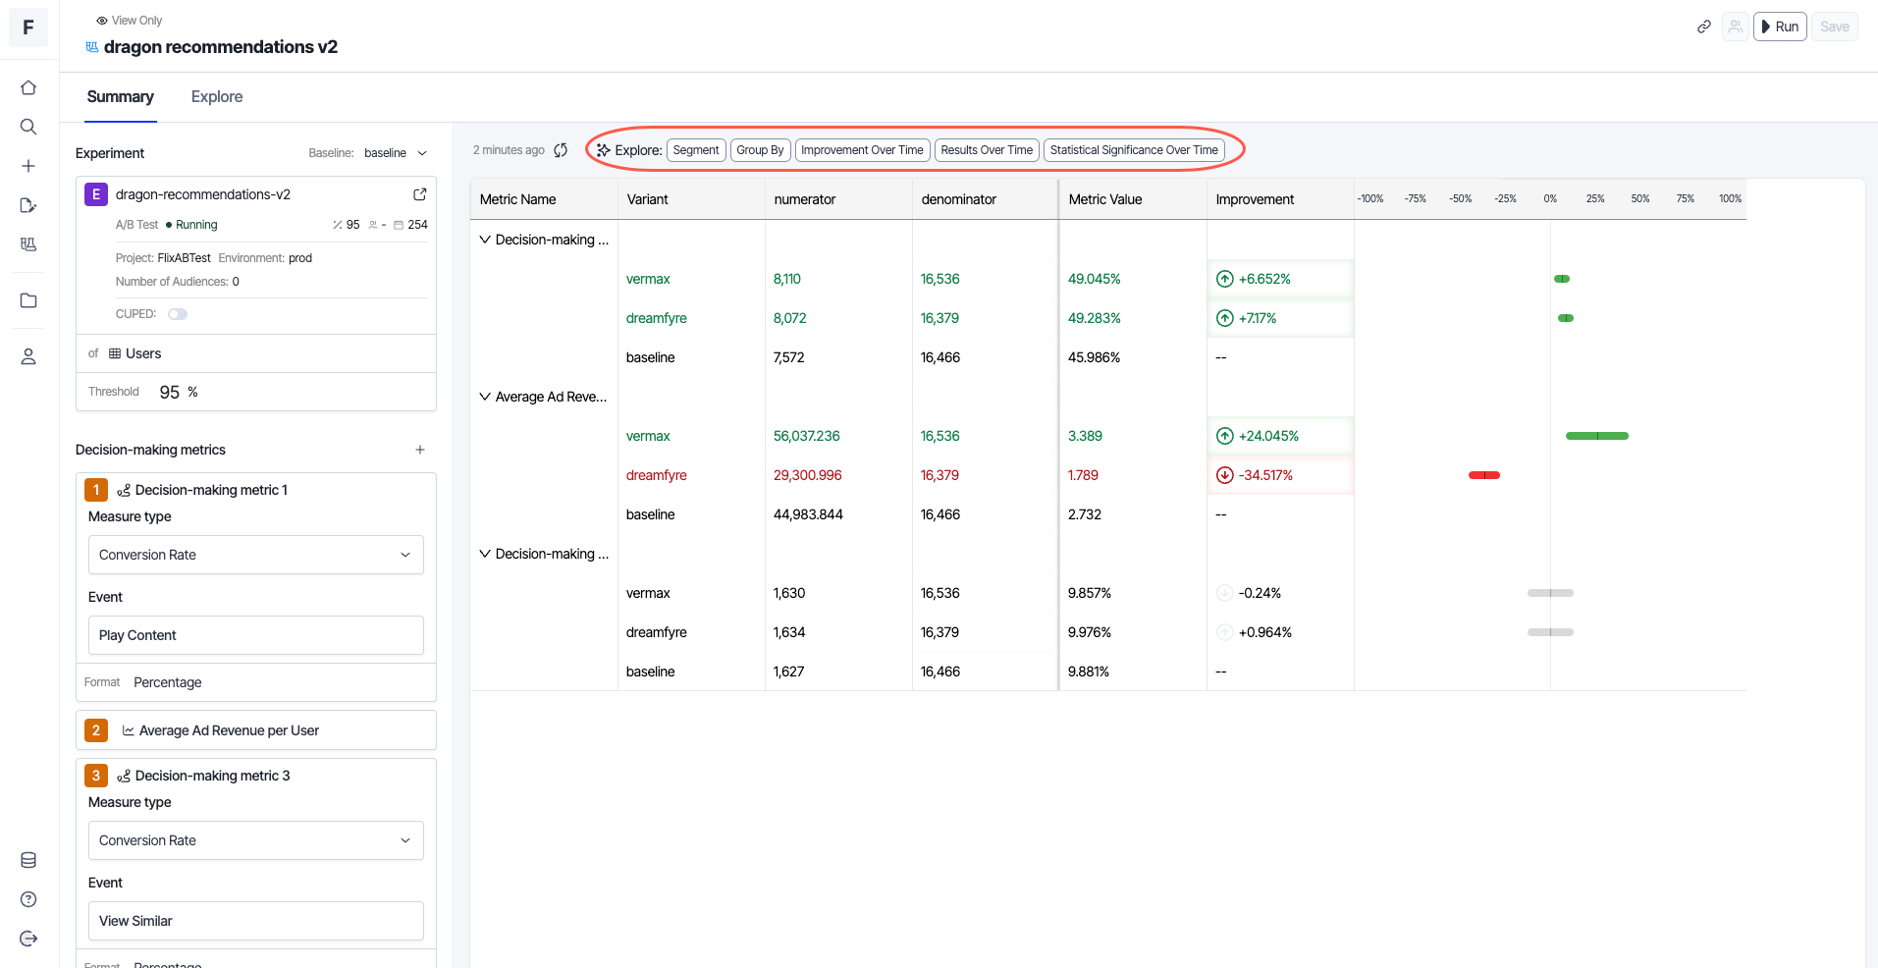Click the Save button
Image resolution: width=1878 pixels, height=968 pixels.
point(1834,27)
